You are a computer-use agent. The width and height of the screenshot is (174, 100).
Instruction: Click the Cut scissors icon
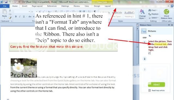10,11
